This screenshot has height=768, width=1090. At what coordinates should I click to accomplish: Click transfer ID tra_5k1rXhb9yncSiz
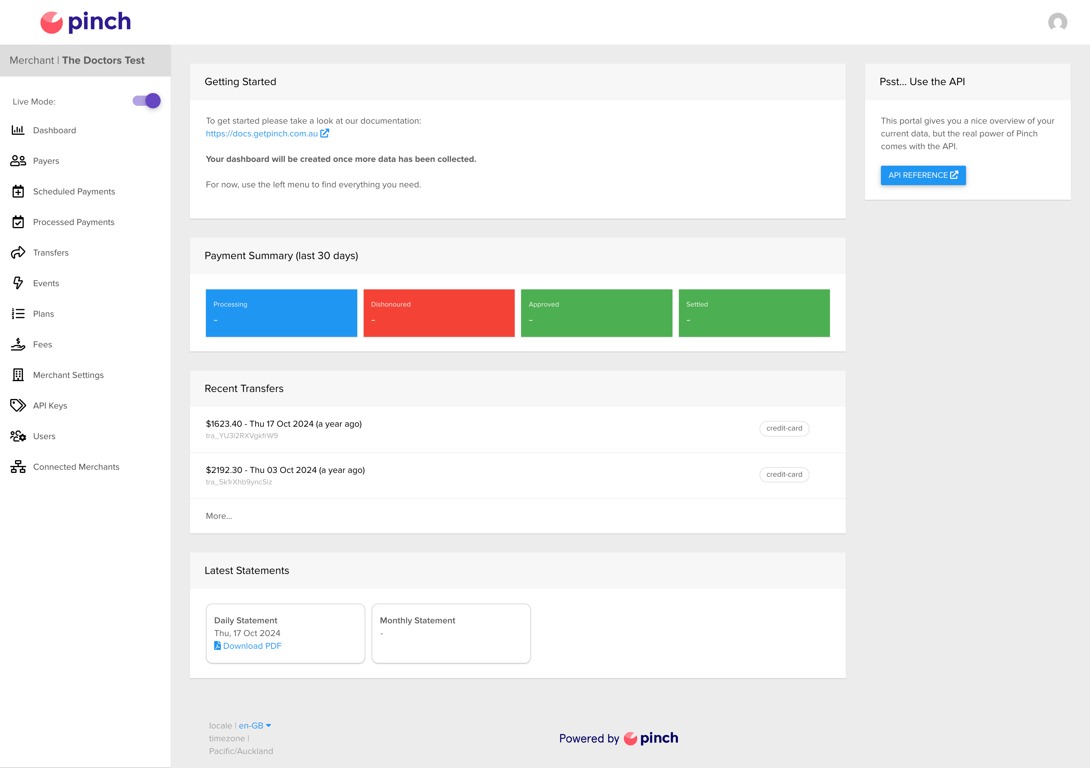(239, 482)
